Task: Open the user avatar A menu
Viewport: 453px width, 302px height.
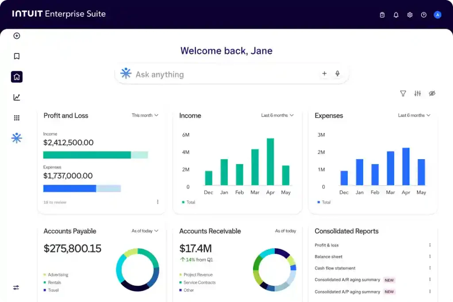Action: click(x=438, y=15)
